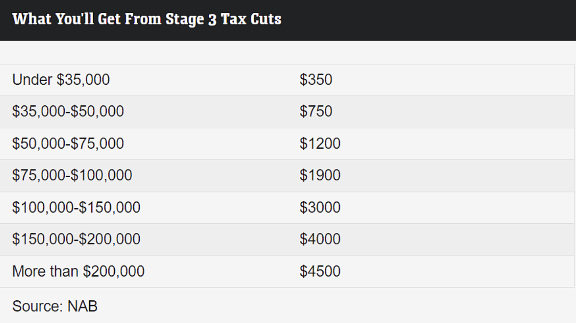576x323 pixels.
Task: Select the 'More than $200,000' row label
Action: (78, 271)
